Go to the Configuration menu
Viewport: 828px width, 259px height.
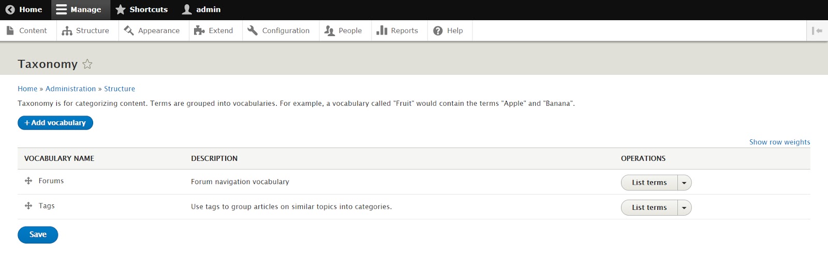[279, 31]
